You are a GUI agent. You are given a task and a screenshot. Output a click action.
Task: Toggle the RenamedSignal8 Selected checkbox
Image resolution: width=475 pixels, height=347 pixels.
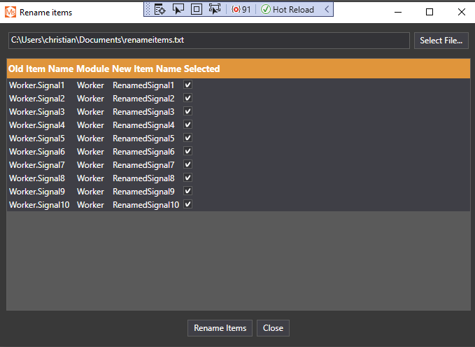[188, 178]
